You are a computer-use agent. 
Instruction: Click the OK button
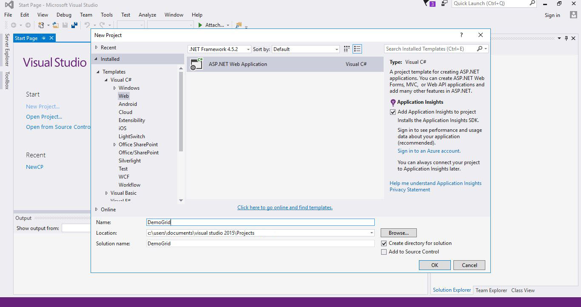tap(435, 265)
